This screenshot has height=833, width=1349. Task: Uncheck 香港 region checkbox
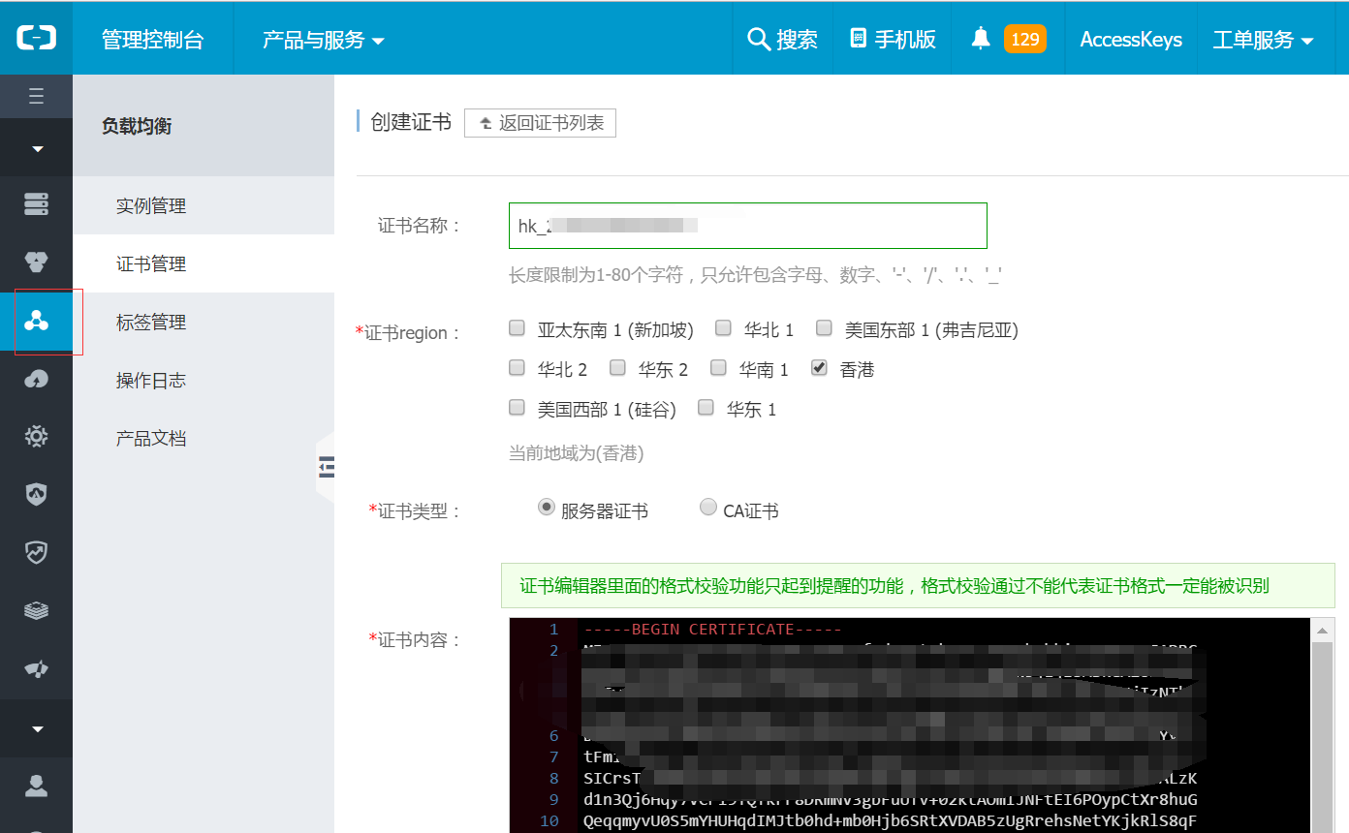coord(820,368)
